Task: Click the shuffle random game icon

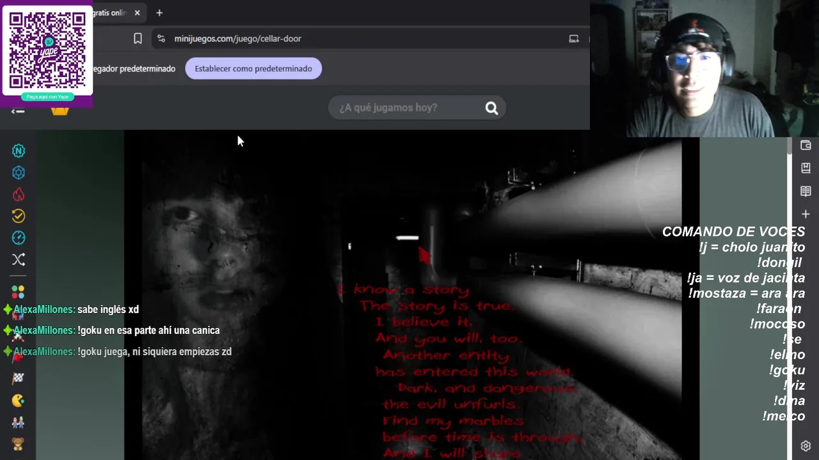Action: (19, 259)
